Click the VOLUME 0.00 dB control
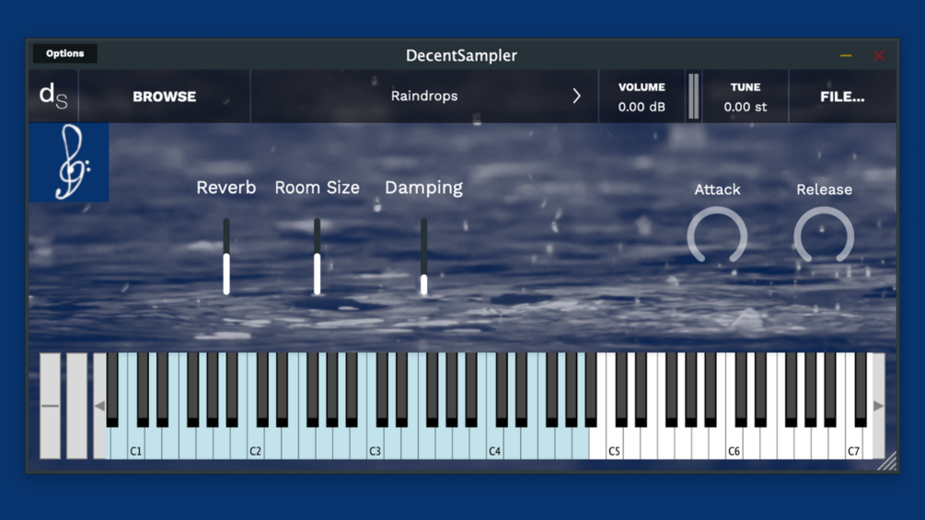This screenshot has height=520, width=925. coord(642,97)
